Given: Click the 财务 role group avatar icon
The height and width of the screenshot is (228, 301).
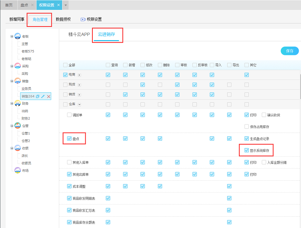Looking at the screenshot, I should (x=17, y=103).
